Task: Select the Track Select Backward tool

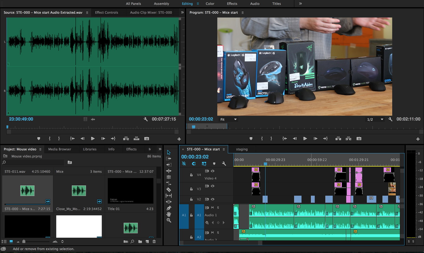Action: click(169, 165)
